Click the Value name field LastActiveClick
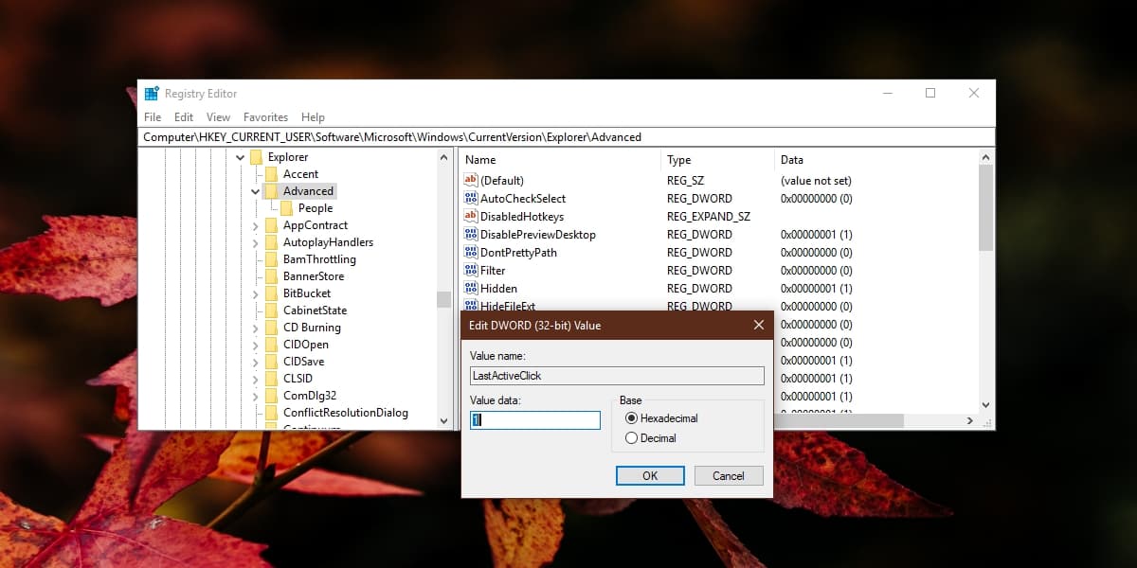This screenshot has width=1137, height=568. 617,376
